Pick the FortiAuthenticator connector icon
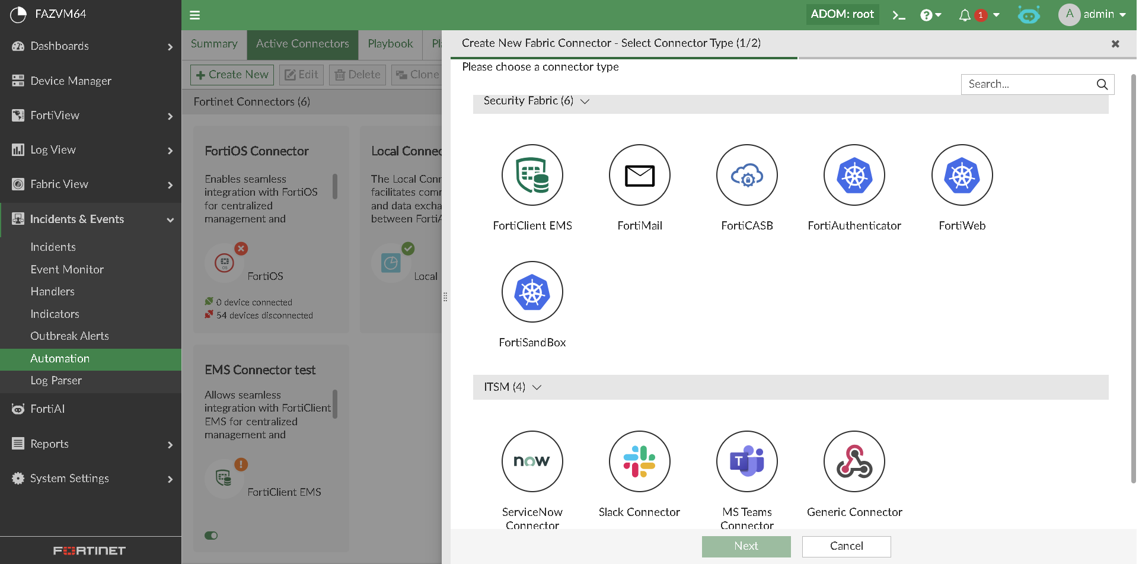This screenshot has width=1139, height=564. tap(854, 175)
